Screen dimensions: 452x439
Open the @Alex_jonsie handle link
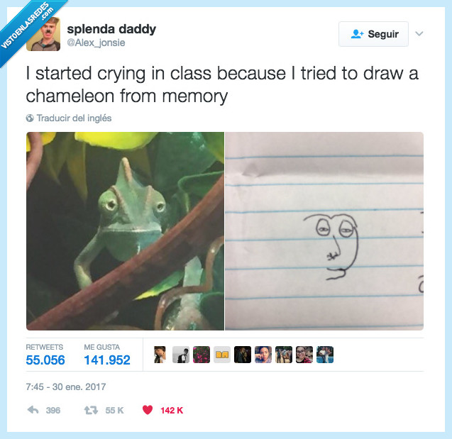click(96, 43)
